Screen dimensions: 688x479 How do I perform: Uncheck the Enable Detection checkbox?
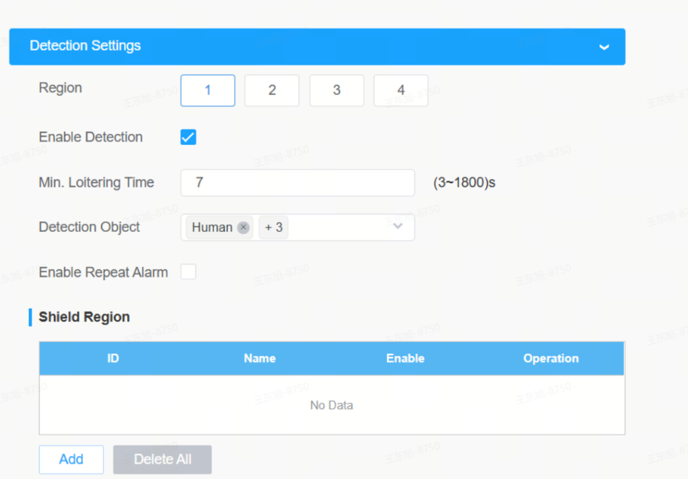pos(188,137)
